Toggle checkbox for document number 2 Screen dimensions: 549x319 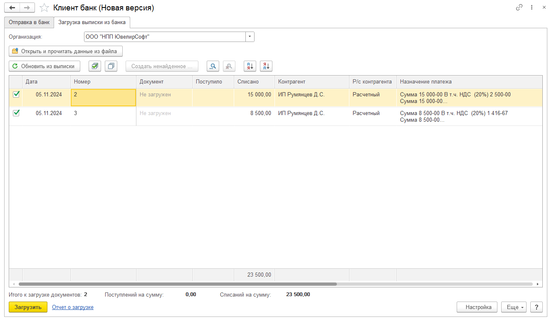[x=16, y=94]
